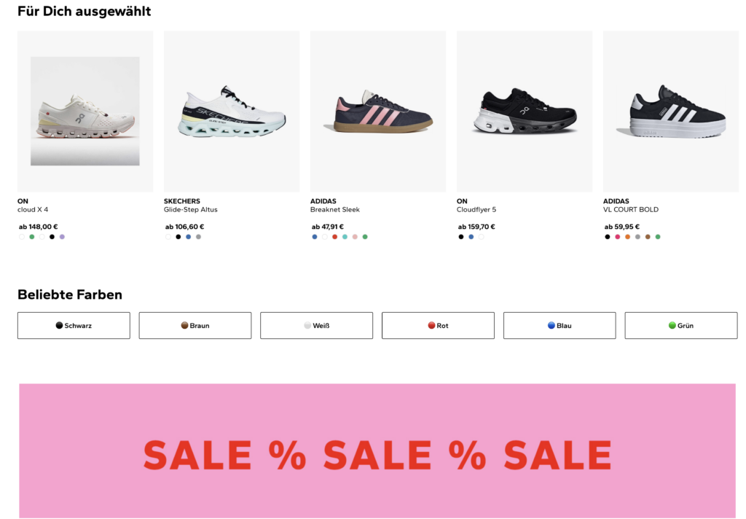
Task: Open the On cloud X 4 shoe image
Action: [x=85, y=112]
